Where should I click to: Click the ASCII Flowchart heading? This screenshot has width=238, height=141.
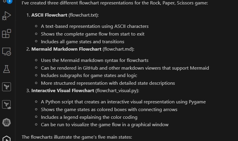click(x=49, y=15)
